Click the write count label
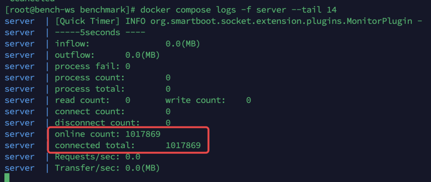 [195, 100]
